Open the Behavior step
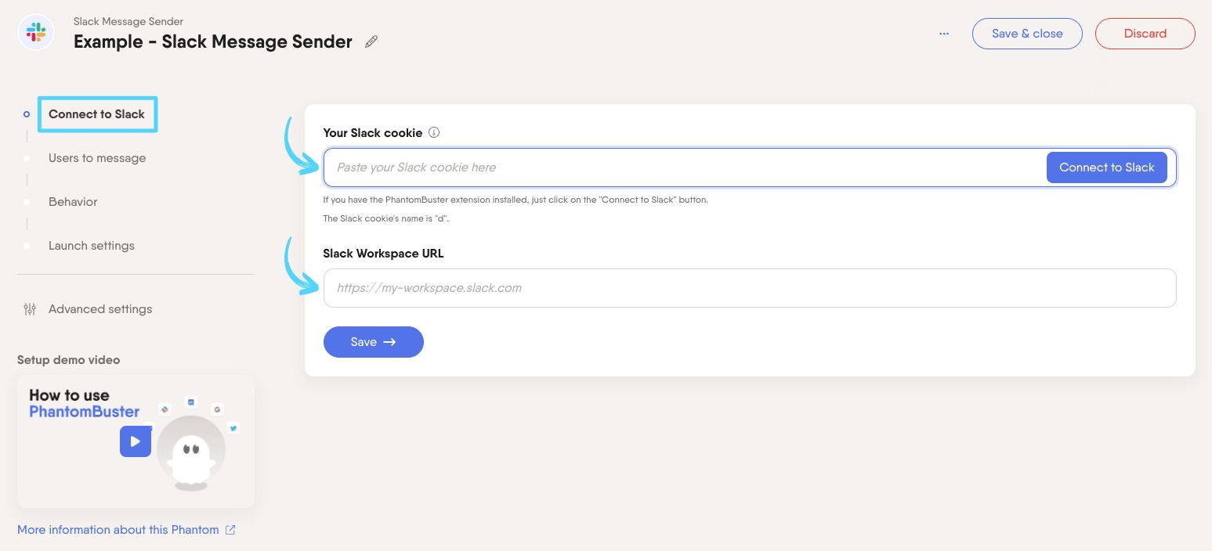This screenshot has height=551, width=1212. pos(73,202)
